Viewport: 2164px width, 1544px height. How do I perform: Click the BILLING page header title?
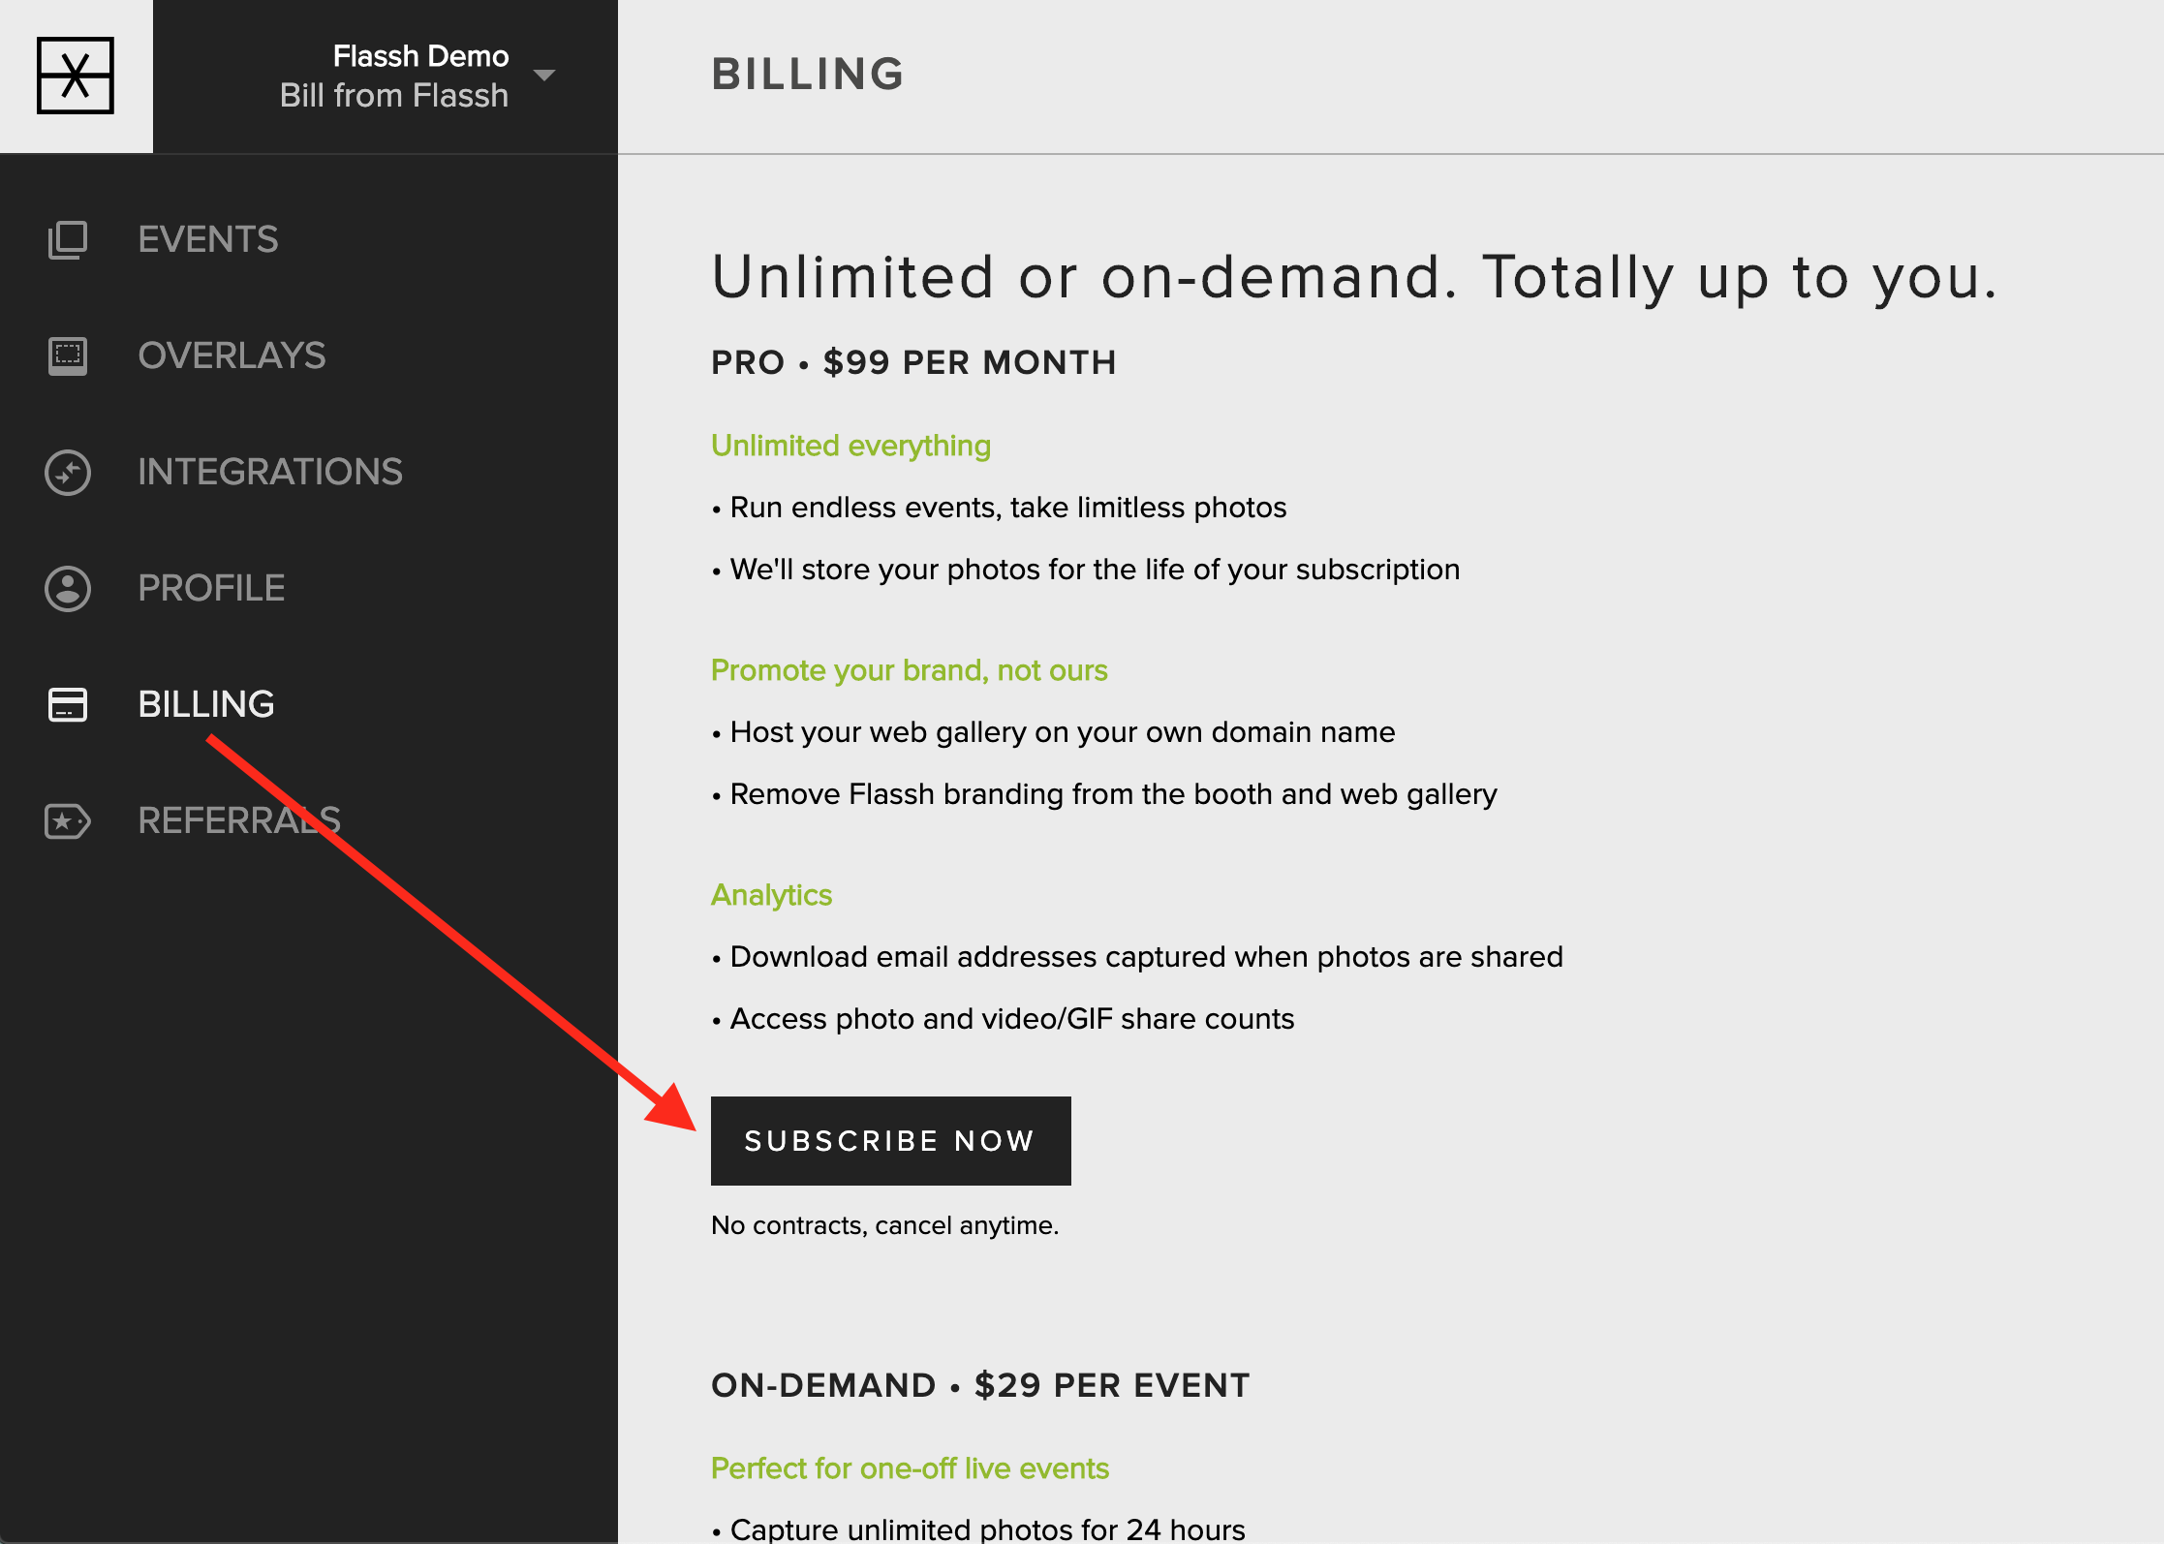click(808, 75)
